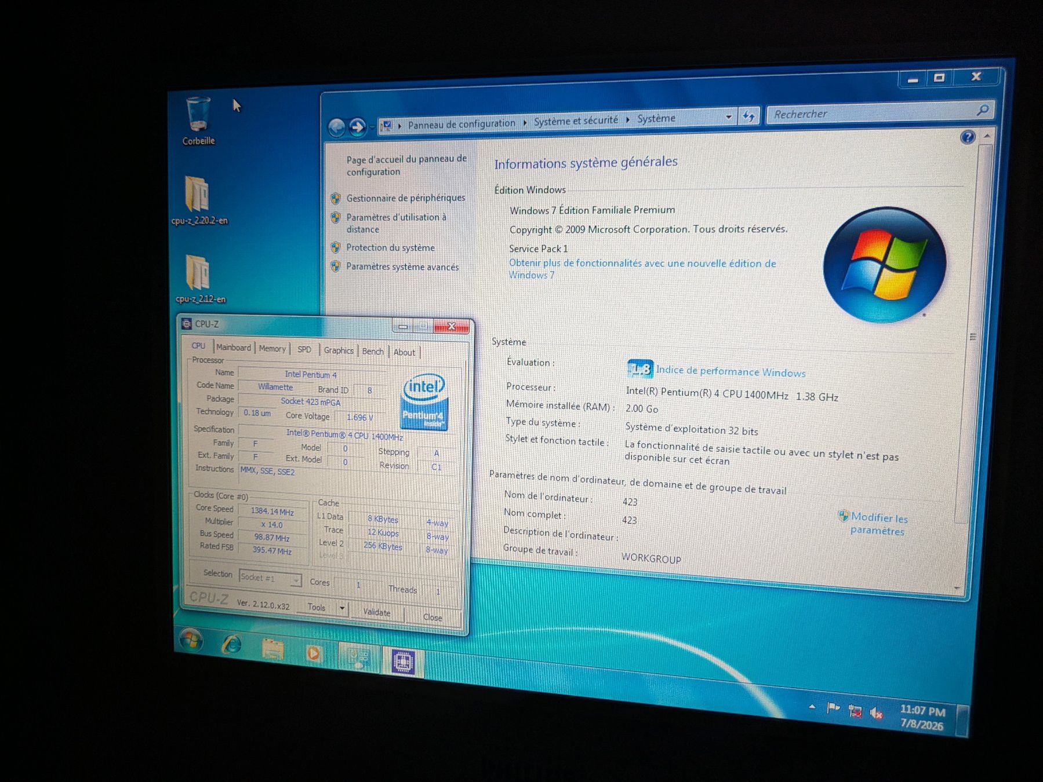
Task: Switch to the About tab in CPU-Z
Action: click(x=404, y=352)
